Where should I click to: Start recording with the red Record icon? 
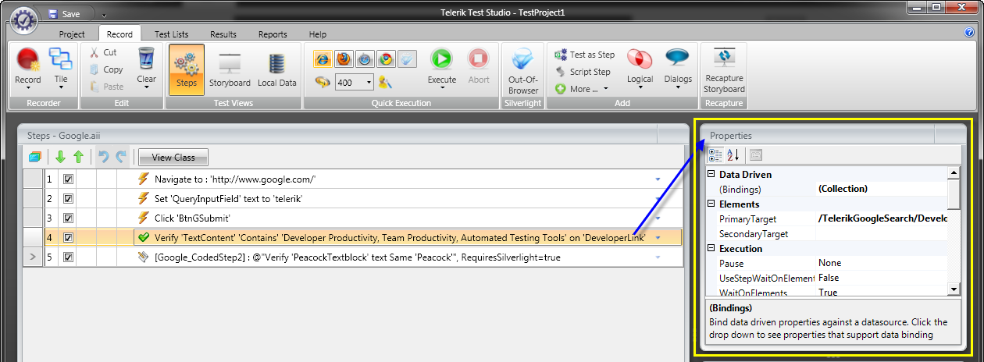[28, 60]
